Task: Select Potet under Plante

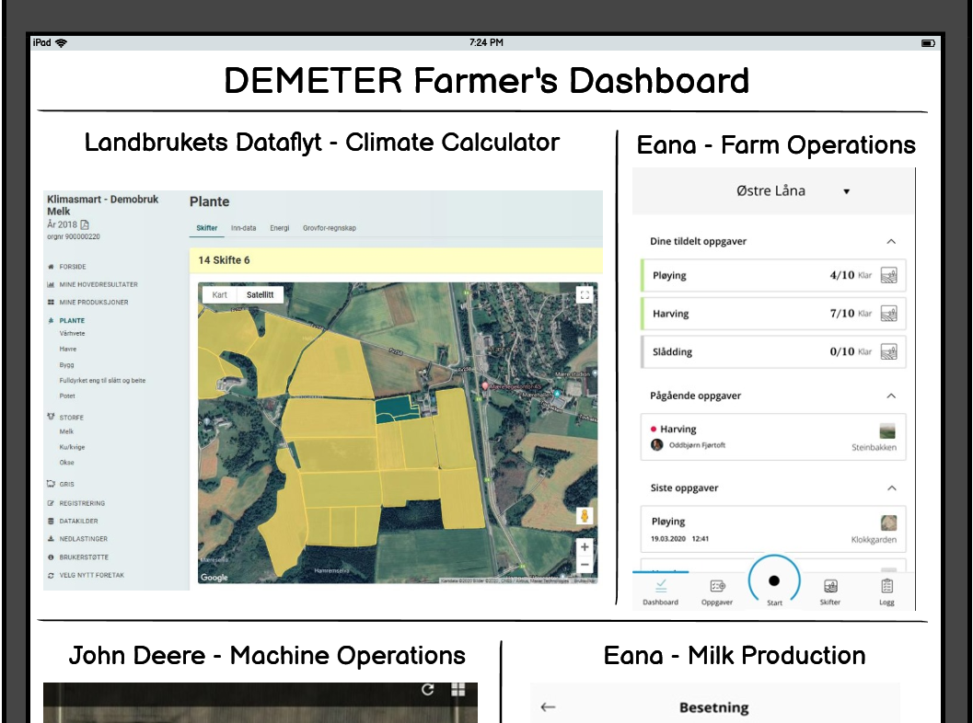Action: tap(67, 396)
